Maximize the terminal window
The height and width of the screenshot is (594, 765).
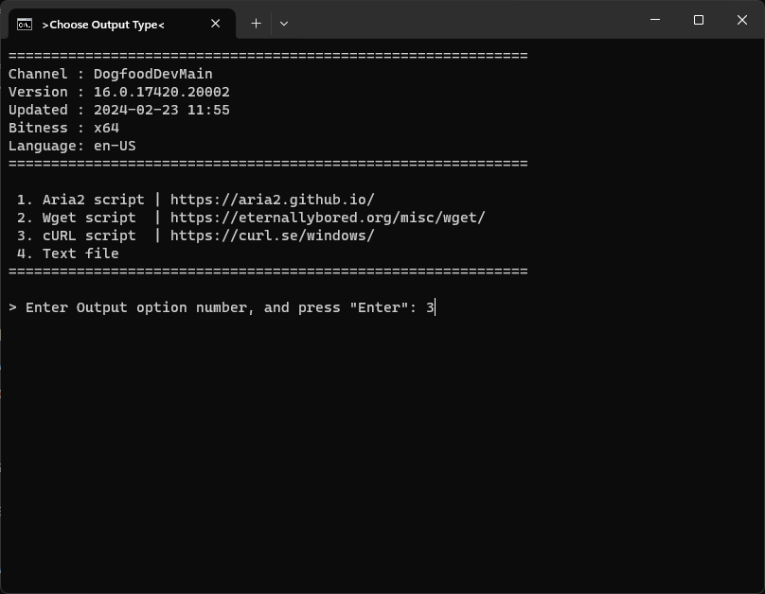pos(699,20)
